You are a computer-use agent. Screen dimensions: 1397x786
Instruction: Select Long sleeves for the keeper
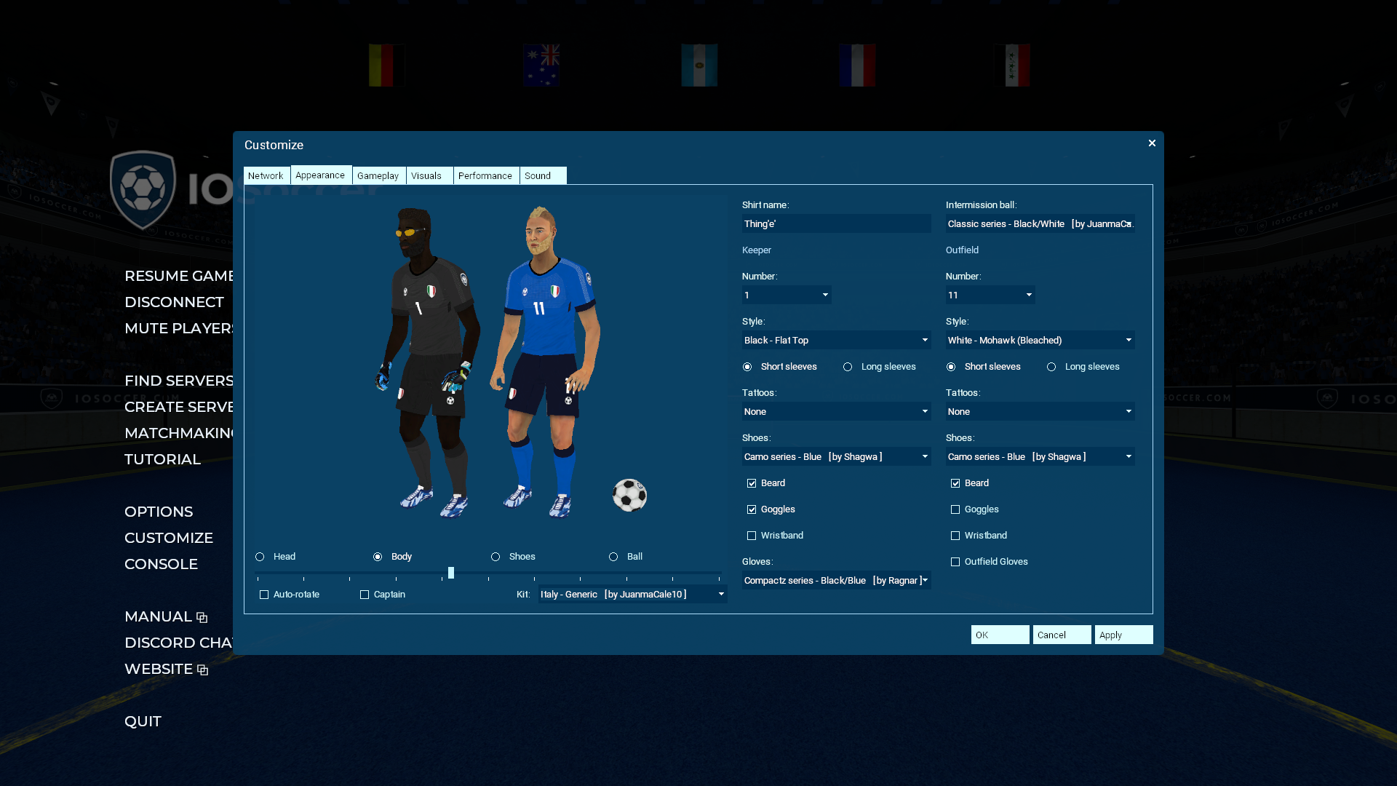(848, 367)
